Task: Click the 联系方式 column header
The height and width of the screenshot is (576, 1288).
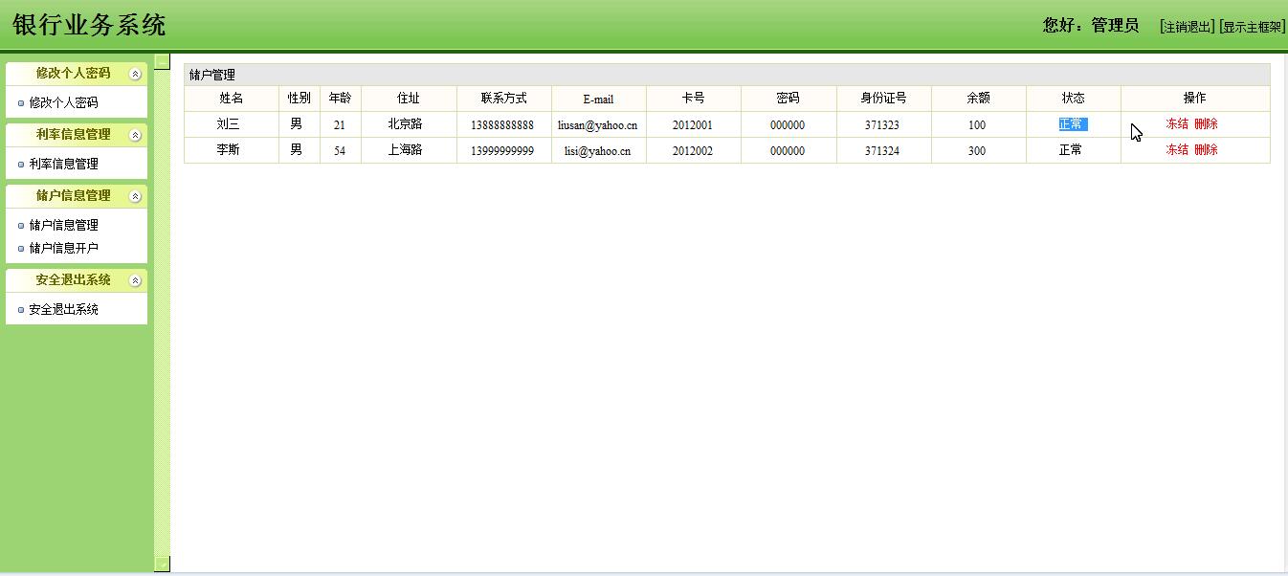Action: tap(503, 99)
